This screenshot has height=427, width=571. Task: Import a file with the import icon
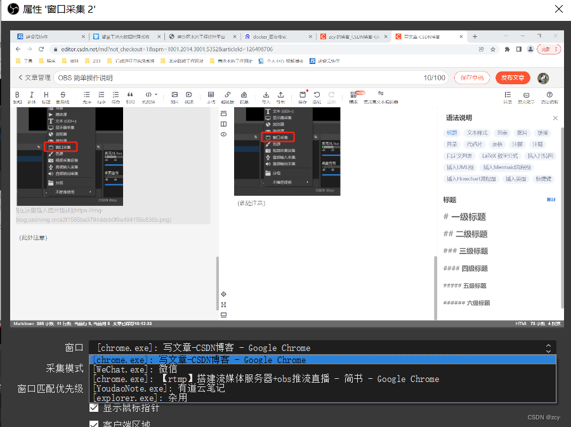click(266, 95)
